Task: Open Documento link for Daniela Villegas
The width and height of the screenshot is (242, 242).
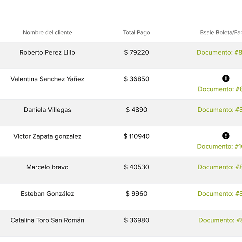Action: pyautogui.click(x=219, y=110)
